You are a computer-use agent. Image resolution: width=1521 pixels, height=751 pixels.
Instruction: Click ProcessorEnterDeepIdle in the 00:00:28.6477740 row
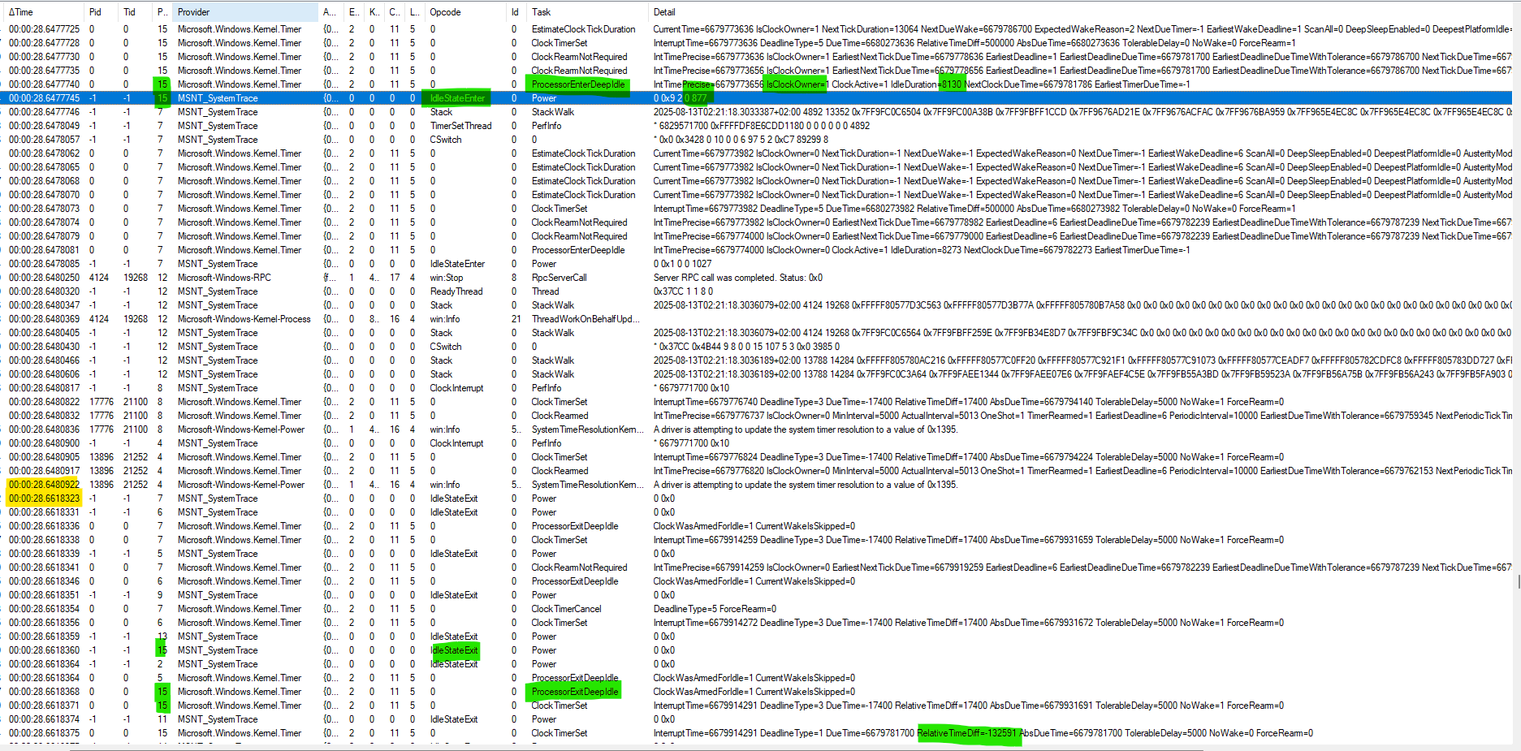578,84
